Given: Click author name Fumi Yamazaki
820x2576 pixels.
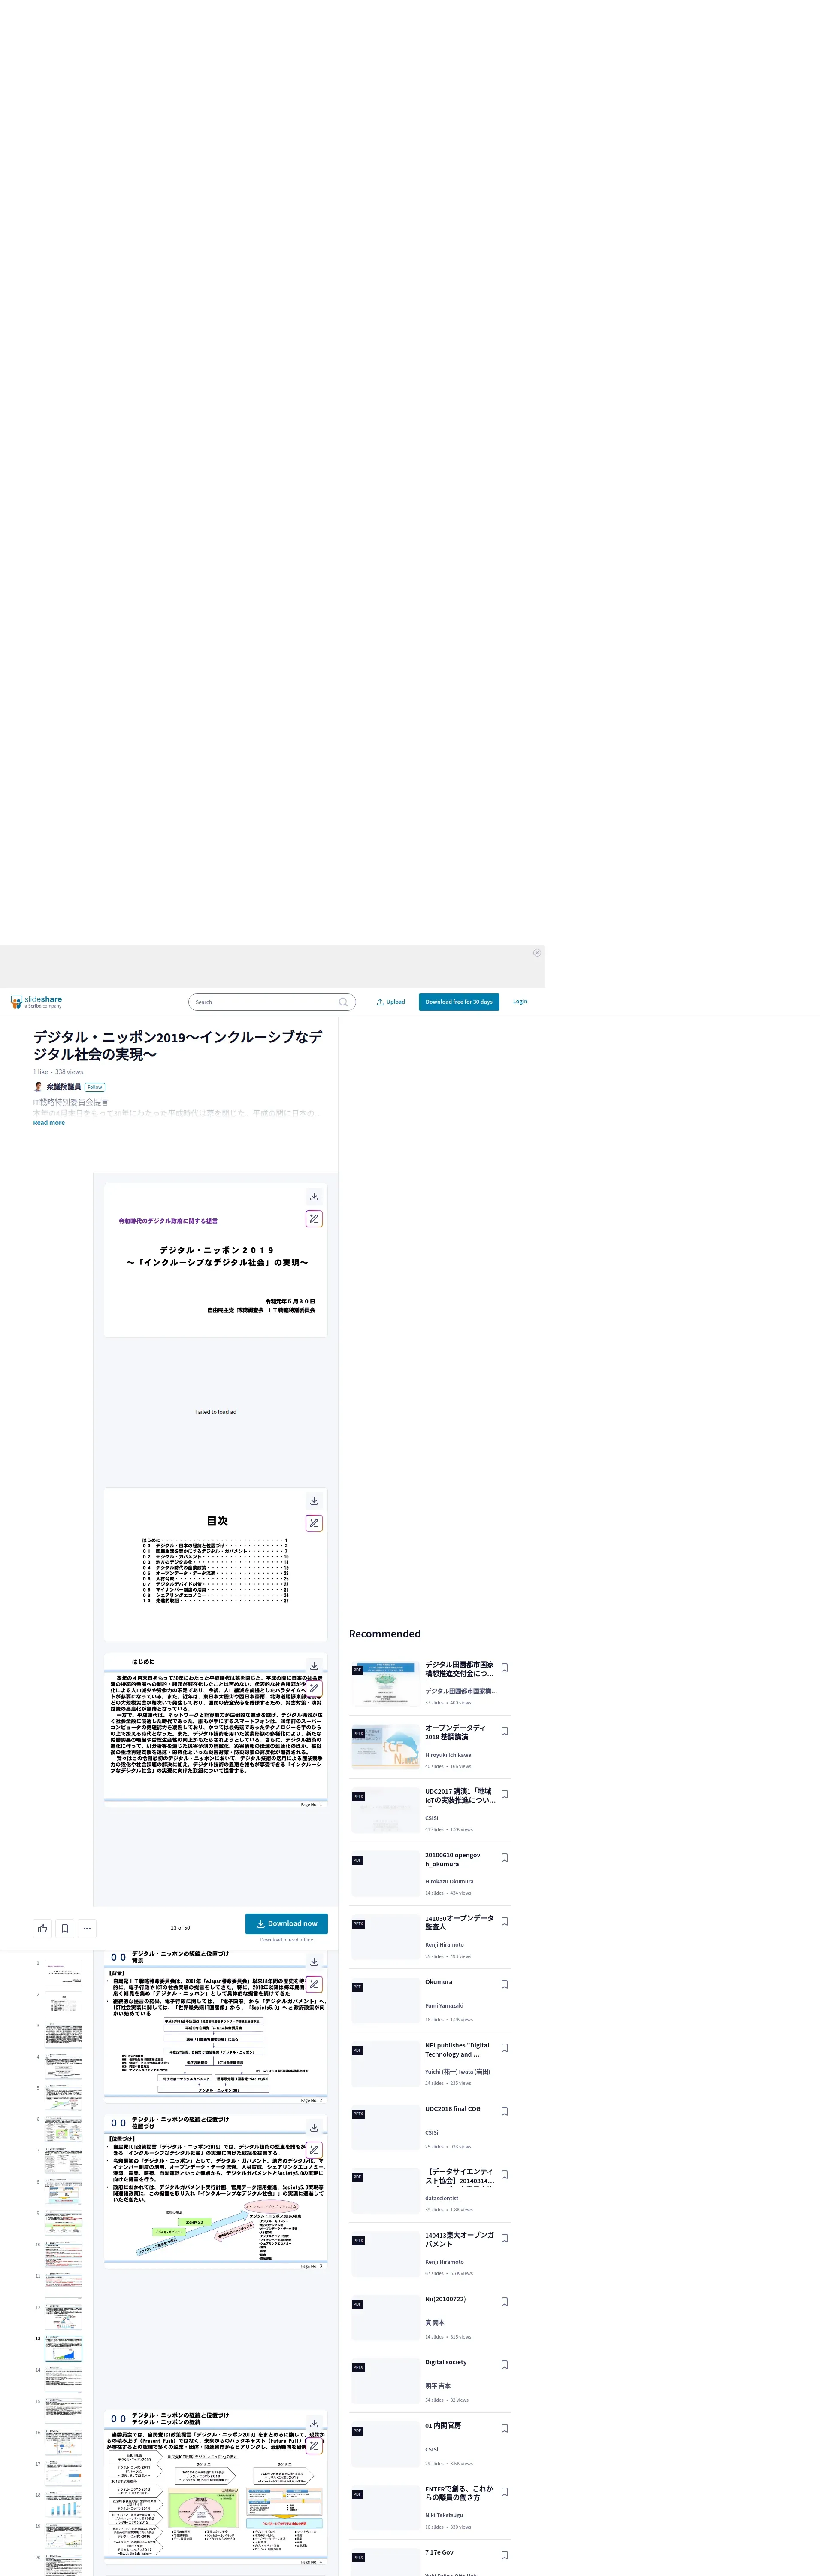Looking at the screenshot, I should 444,2005.
